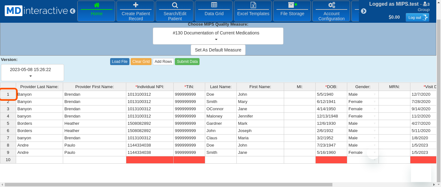441x187 pixels.
Task: Submit the grid with Submit Data
Action: coord(187,62)
